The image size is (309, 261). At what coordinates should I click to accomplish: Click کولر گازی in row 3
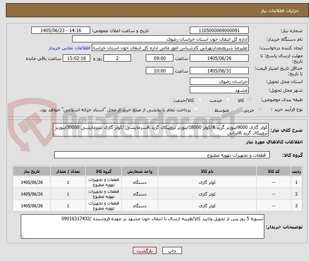pos(207,206)
